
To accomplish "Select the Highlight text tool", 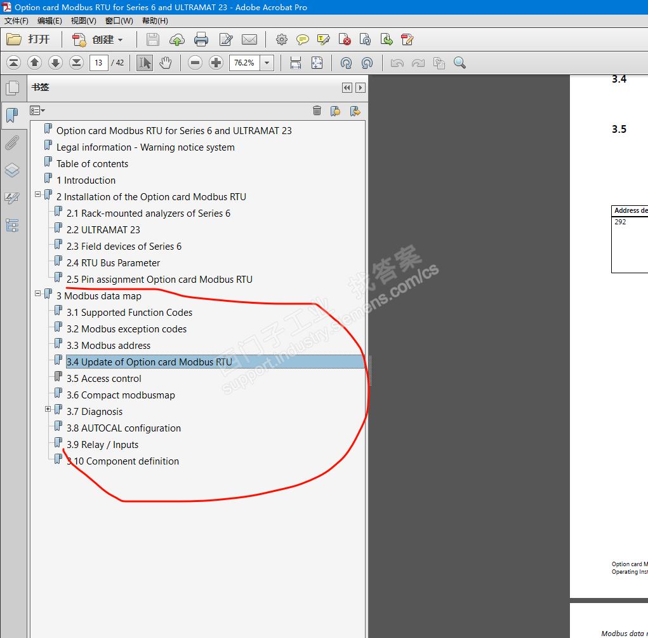I will click(x=323, y=40).
